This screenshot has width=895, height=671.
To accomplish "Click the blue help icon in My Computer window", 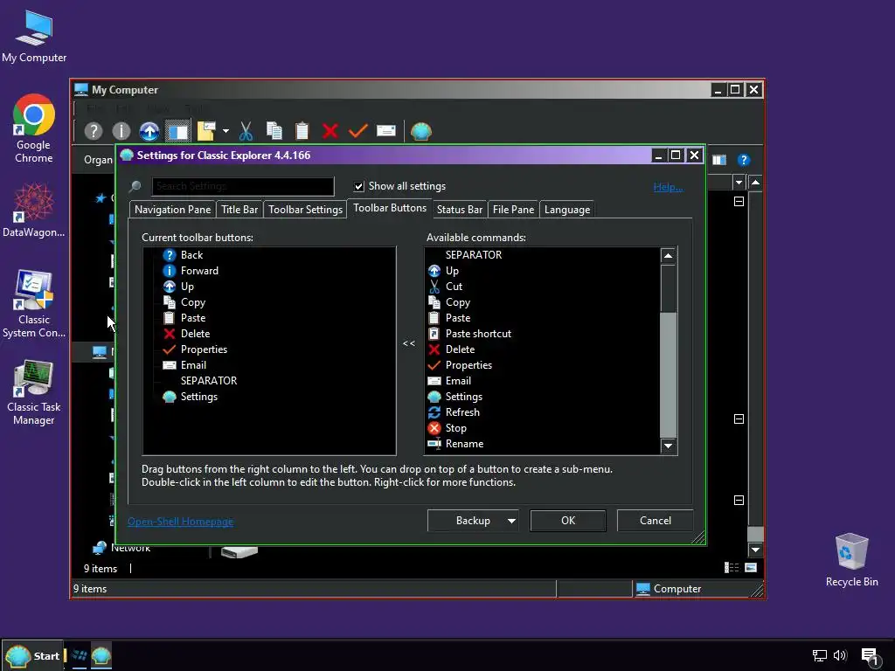I will (743, 161).
